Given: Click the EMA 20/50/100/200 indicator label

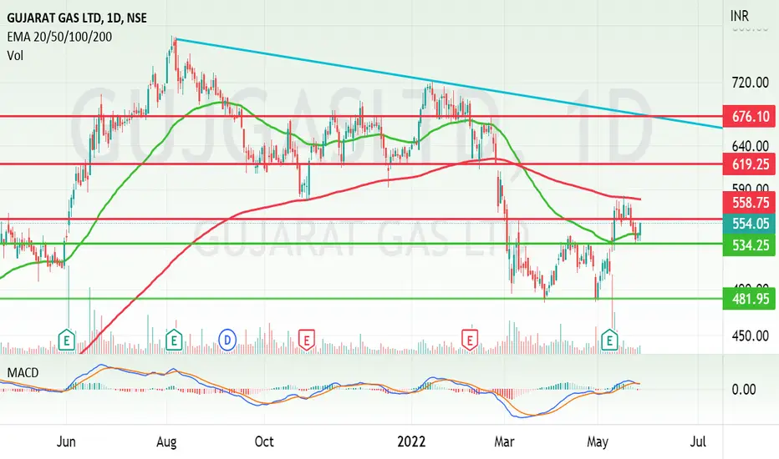Looking at the screenshot, I should (x=59, y=37).
